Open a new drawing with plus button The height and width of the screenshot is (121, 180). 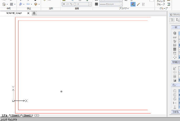point(34,13)
